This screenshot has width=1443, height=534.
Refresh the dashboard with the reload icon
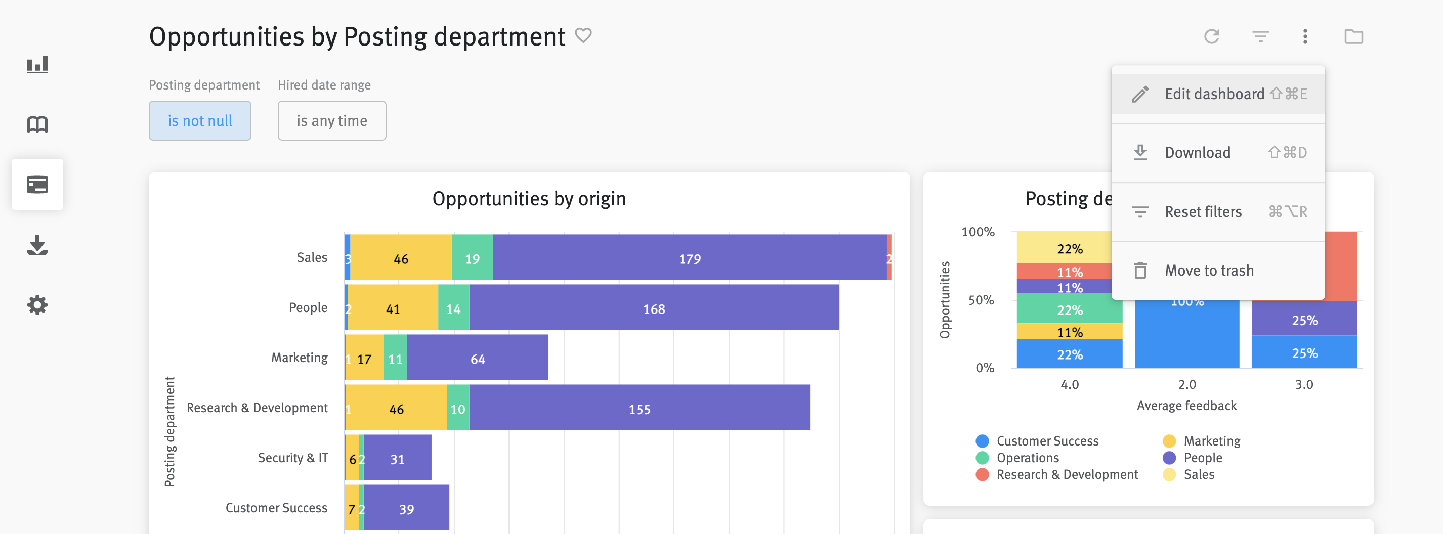(1212, 36)
